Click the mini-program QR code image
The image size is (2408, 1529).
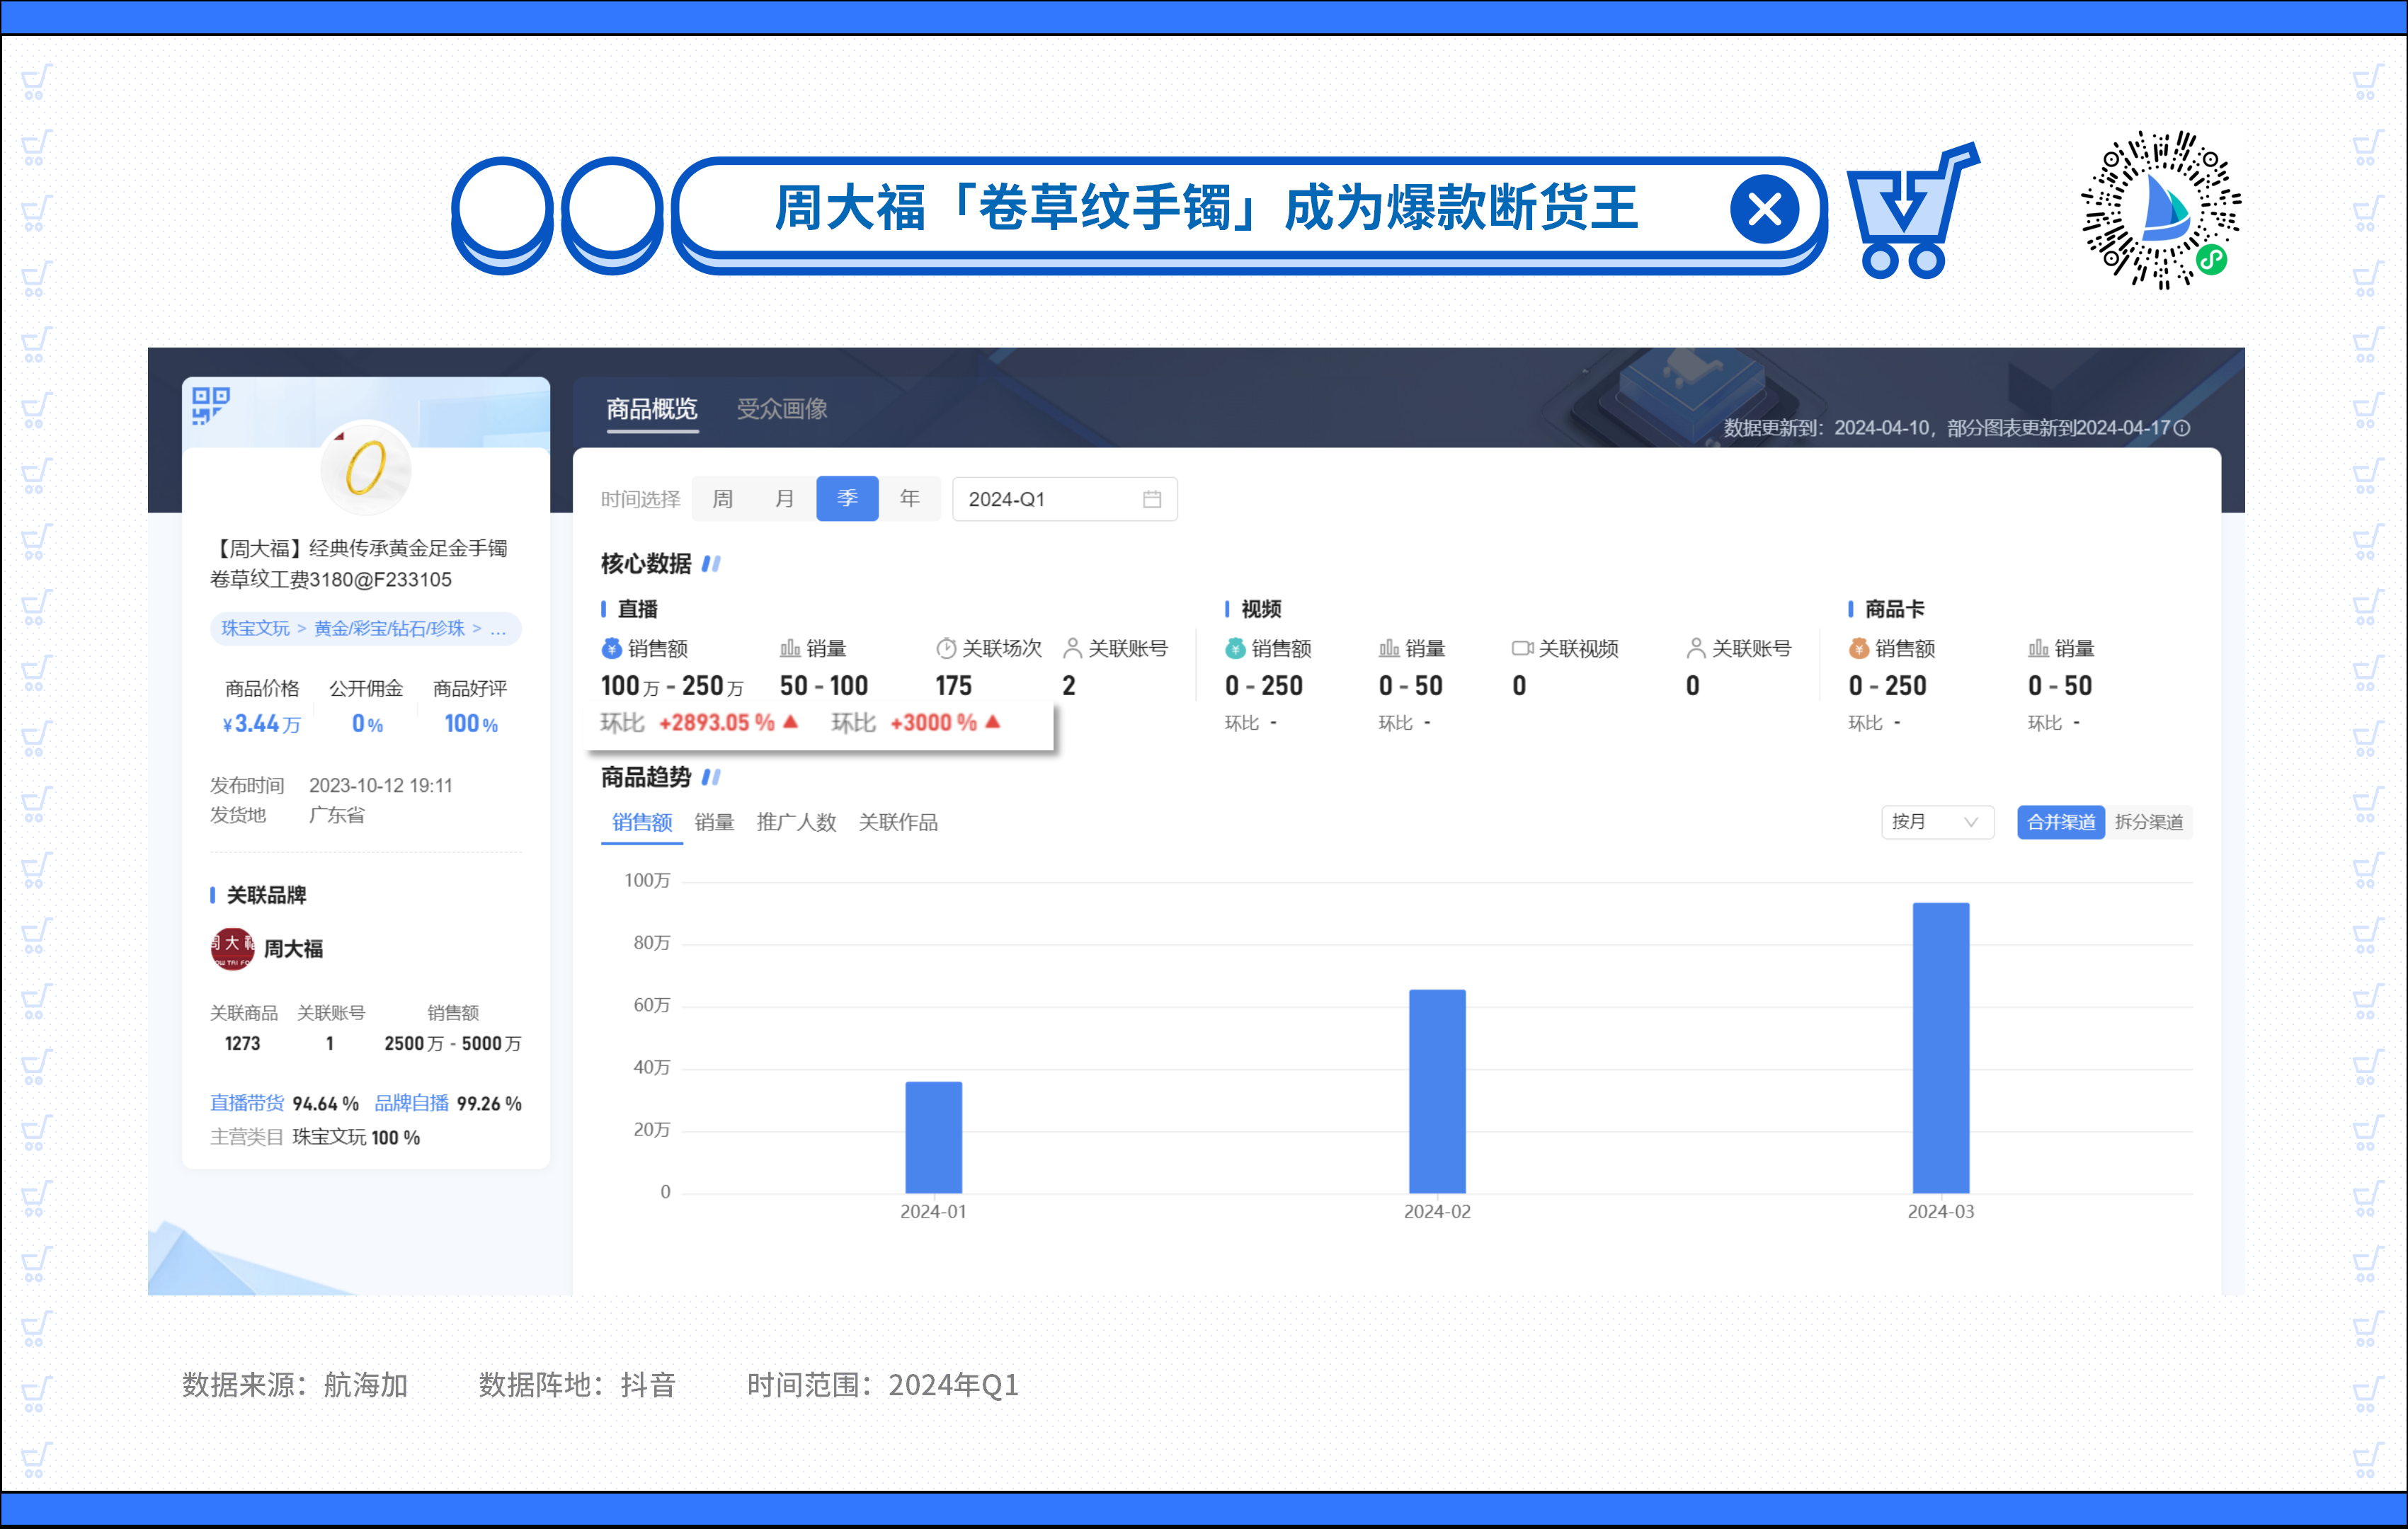point(2161,210)
